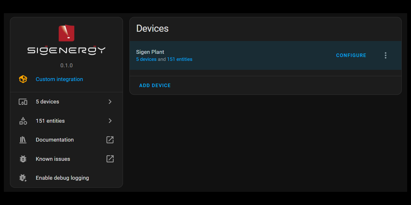The width and height of the screenshot is (411, 205).
Task: Open the 151 entities link under Sigen Plant
Action: (x=179, y=59)
